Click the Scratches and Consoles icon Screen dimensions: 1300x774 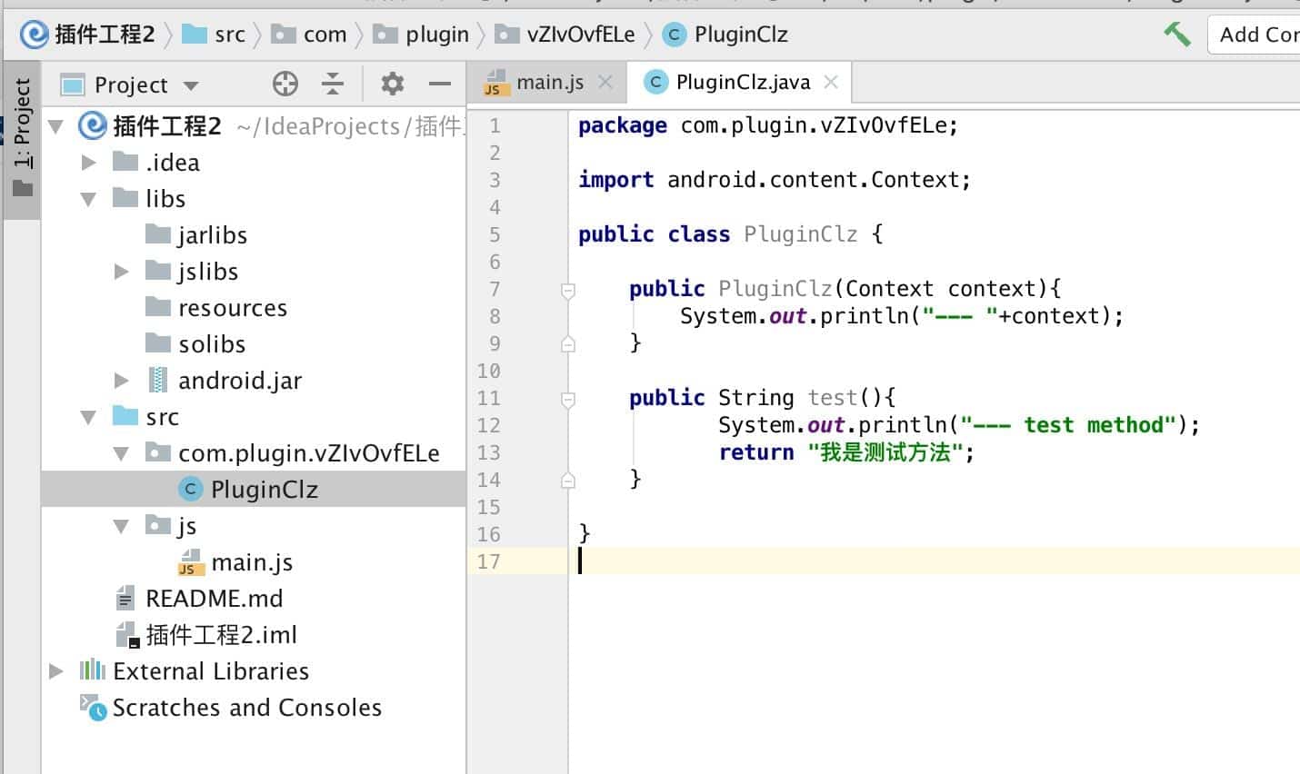(93, 708)
